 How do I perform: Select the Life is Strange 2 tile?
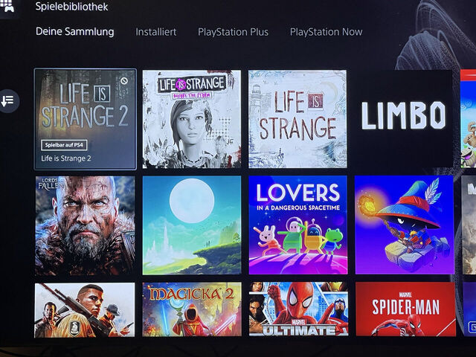coord(86,119)
